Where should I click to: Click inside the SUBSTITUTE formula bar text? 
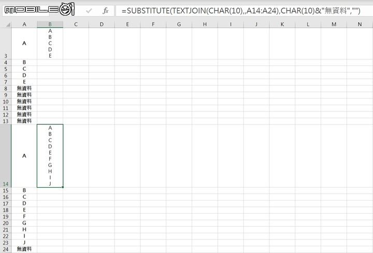tap(241, 11)
